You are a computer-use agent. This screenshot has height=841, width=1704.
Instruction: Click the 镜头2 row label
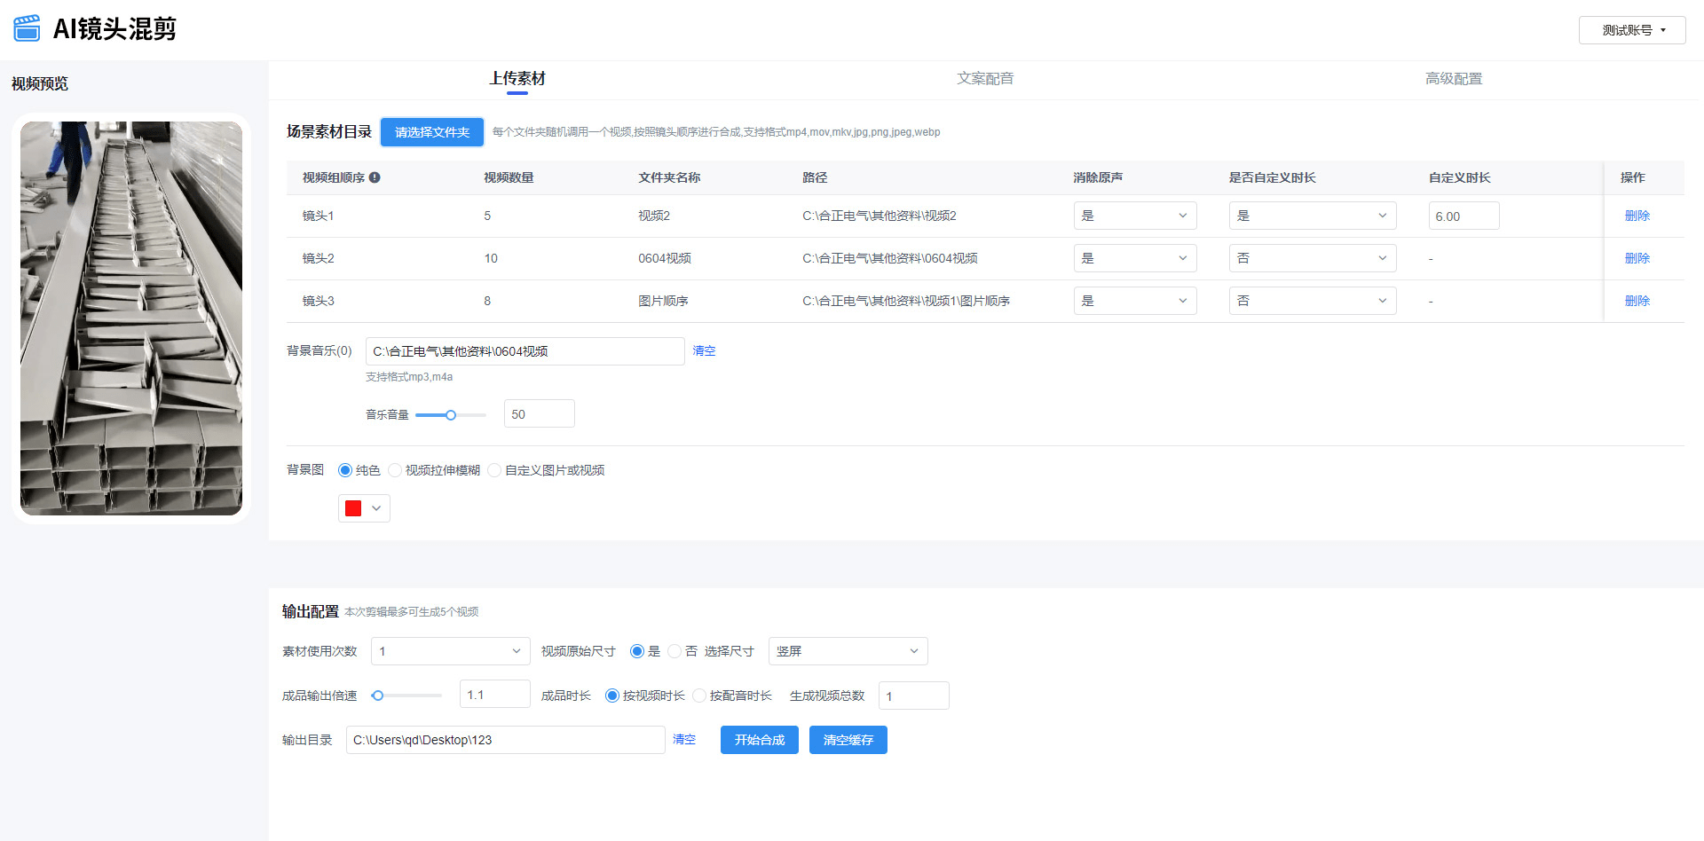319,258
